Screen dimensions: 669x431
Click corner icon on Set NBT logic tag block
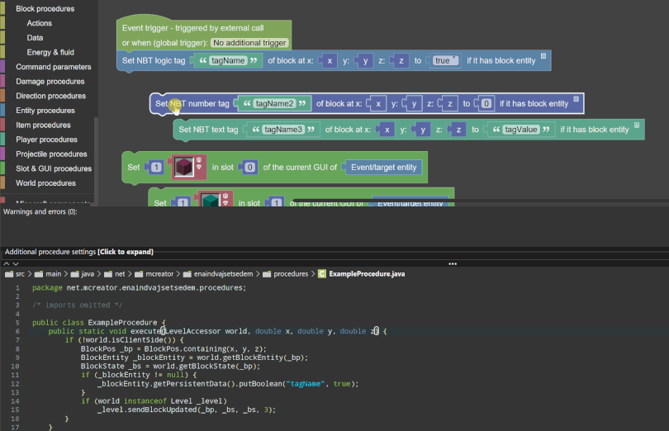tap(543, 56)
